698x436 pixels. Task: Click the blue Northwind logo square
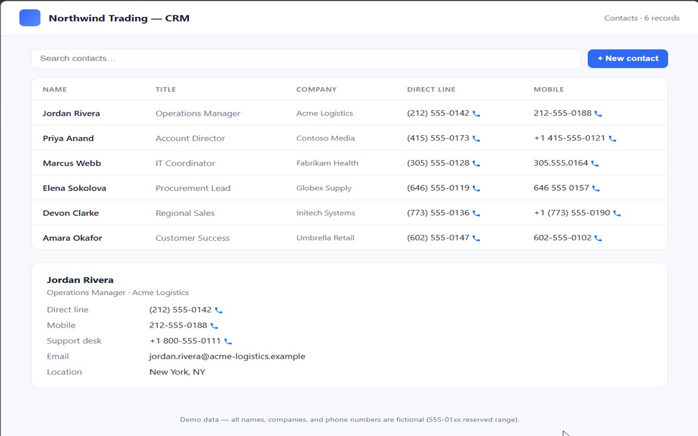coord(30,18)
